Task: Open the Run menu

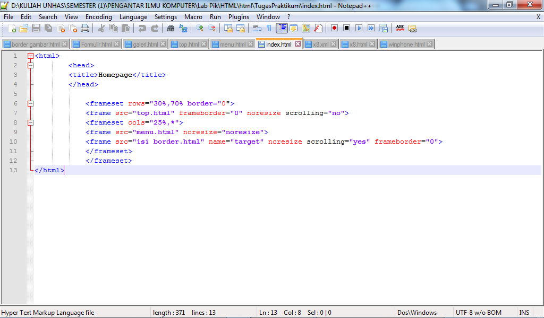Action: [x=215, y=17]
